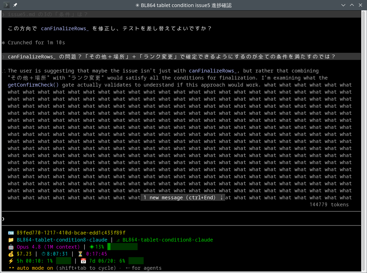Screen dimensions: 367x273
Task: Click the '← for agents' hint
Action: (144, 268)
